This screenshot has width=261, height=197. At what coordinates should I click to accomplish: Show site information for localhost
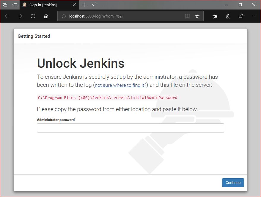(64, 16)
